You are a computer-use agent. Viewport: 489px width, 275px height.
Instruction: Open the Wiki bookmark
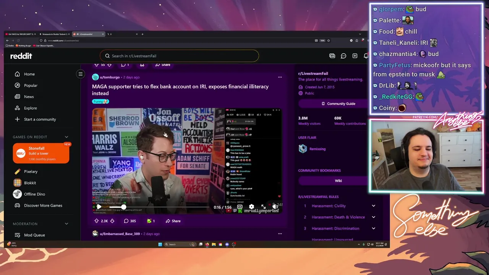[338, 181]
